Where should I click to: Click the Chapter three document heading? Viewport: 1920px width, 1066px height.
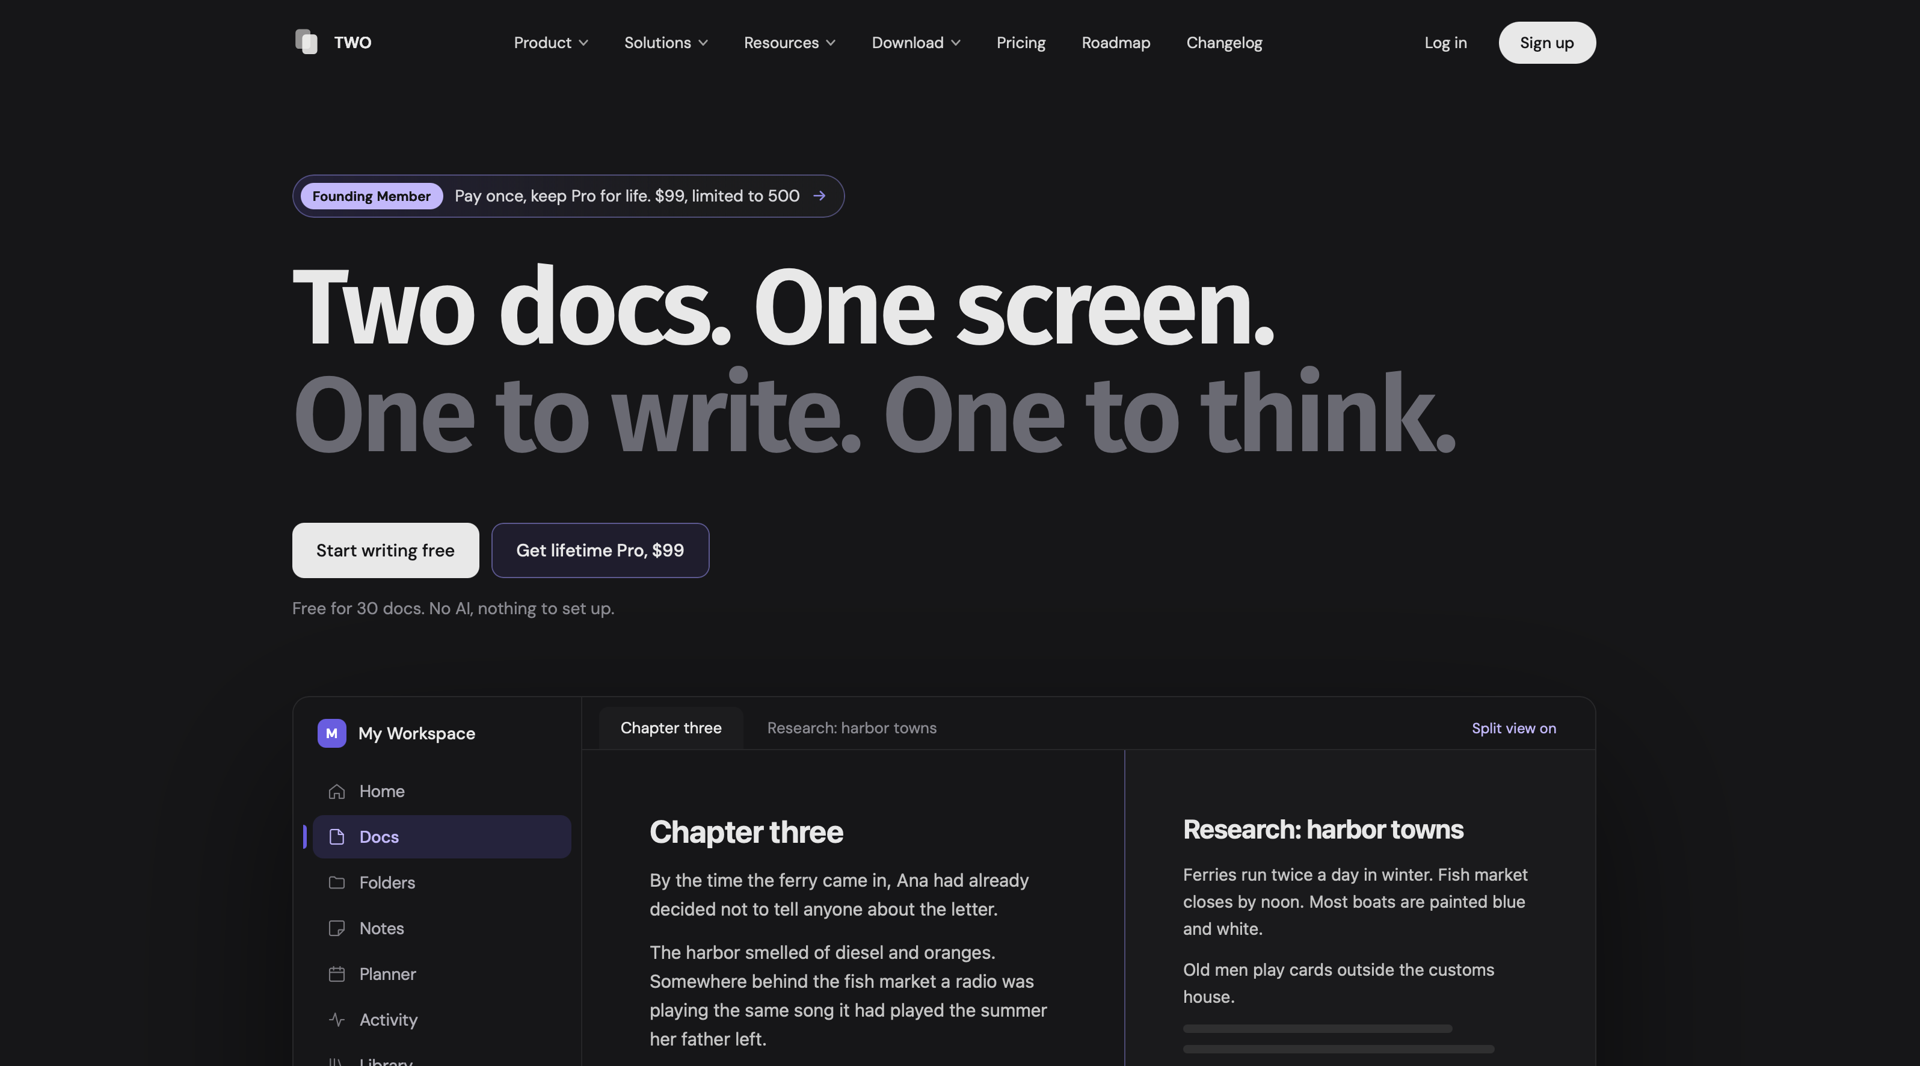746,832
